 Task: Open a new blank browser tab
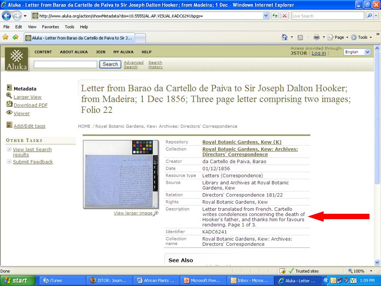140,38
